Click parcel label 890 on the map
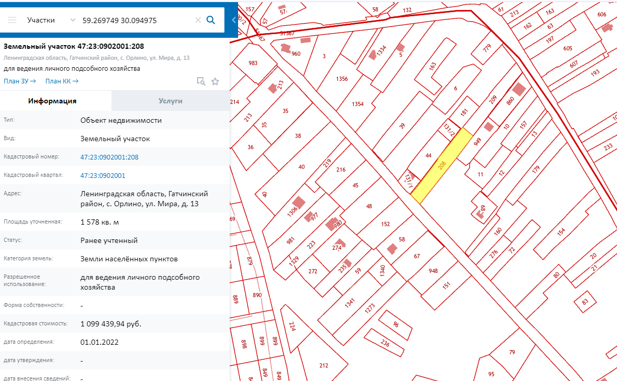The image size is (617, 381). click(x=257, y=295)
